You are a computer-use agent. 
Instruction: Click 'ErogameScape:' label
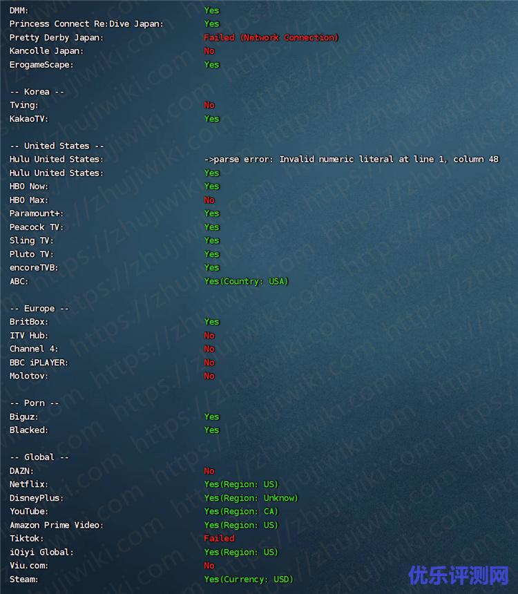coord(41,65)
